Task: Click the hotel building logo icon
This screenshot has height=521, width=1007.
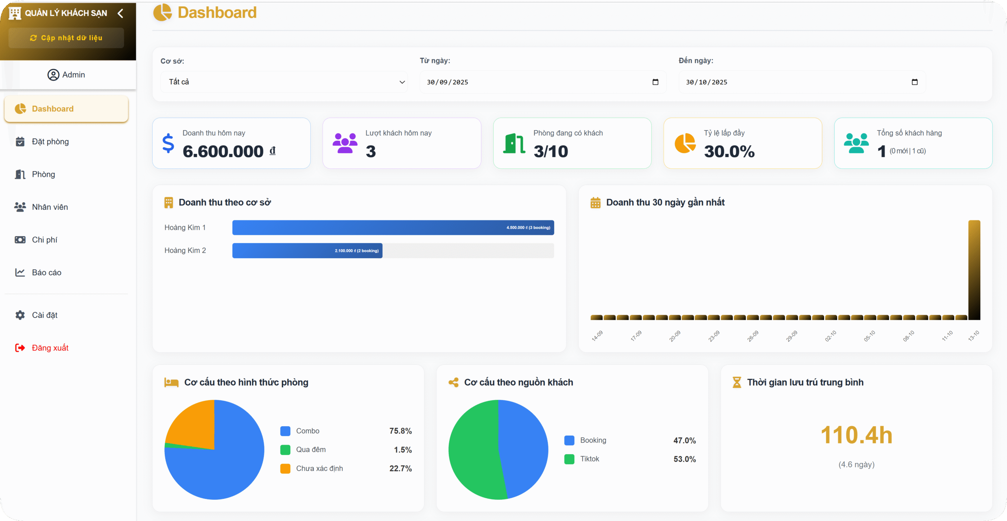Action: point(15,13)
